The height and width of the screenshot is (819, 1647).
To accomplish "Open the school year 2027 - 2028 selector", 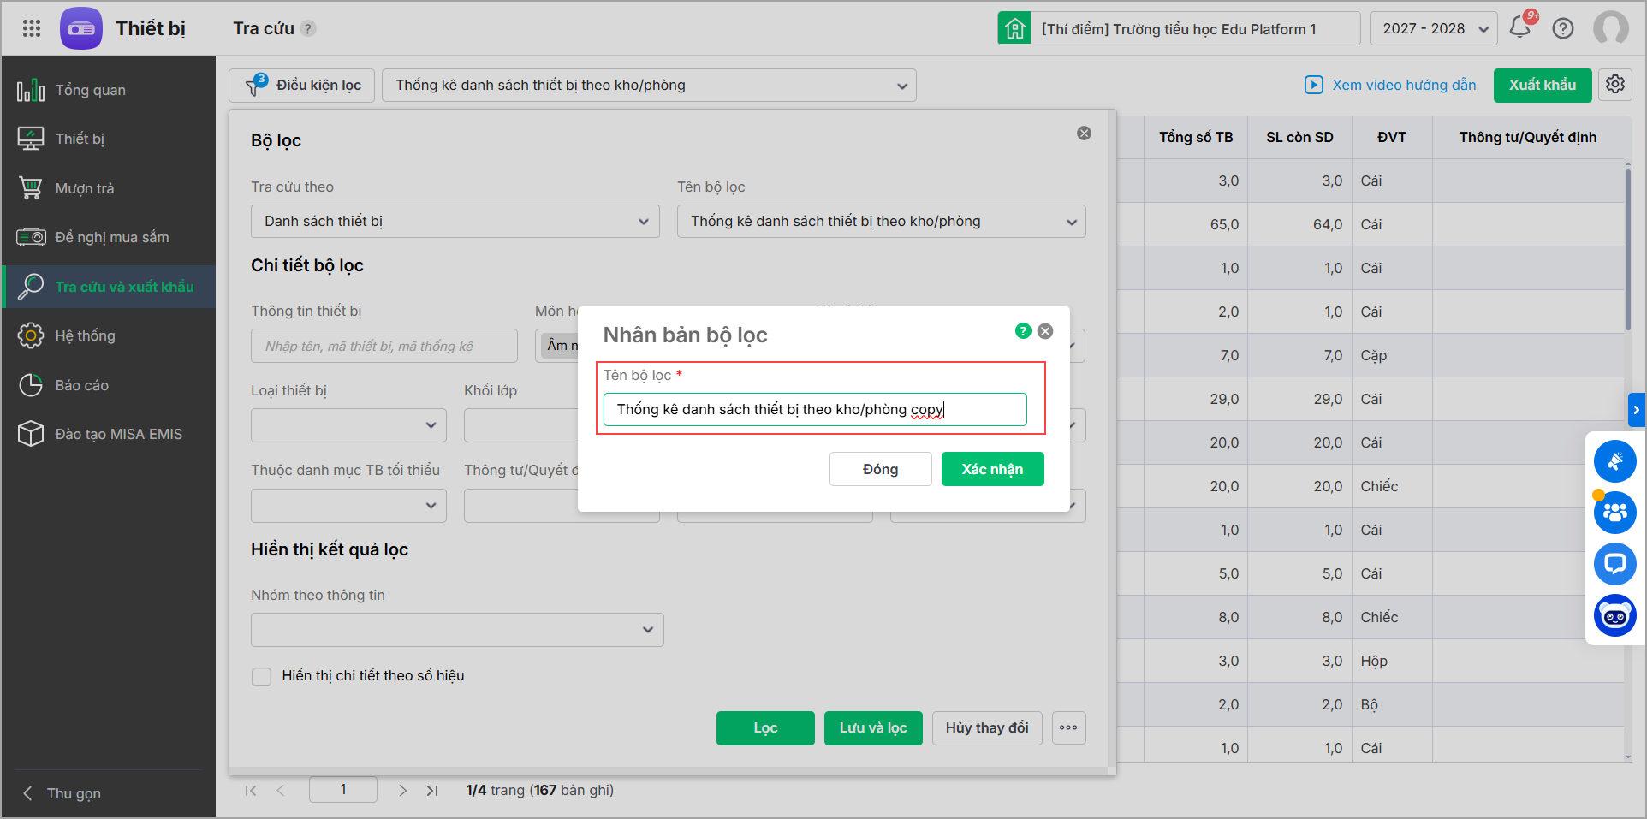I will (1433, 28).
